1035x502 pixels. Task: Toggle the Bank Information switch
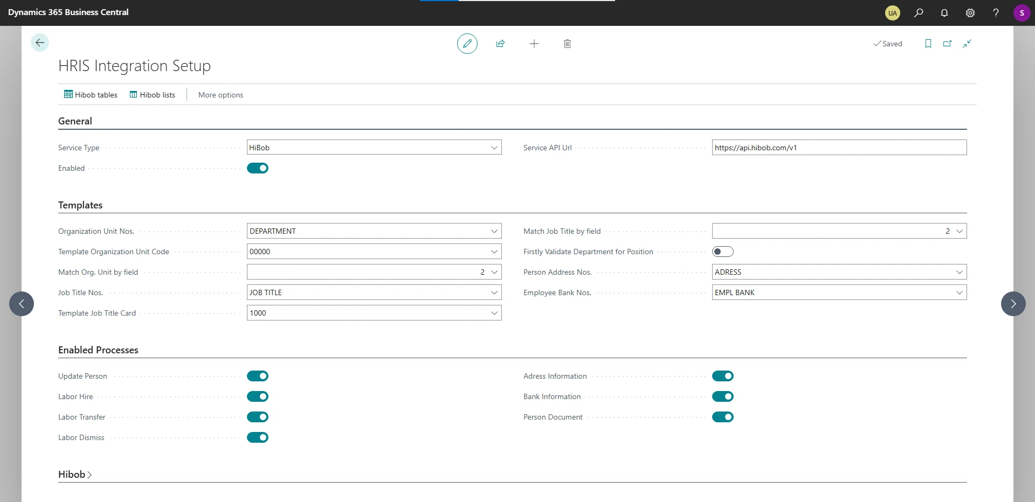tap(722, 396)
